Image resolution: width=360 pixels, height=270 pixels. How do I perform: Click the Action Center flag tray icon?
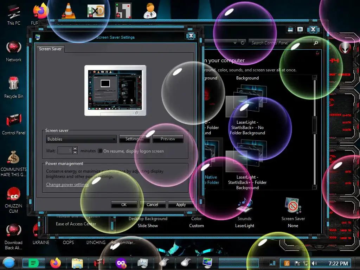297,263
